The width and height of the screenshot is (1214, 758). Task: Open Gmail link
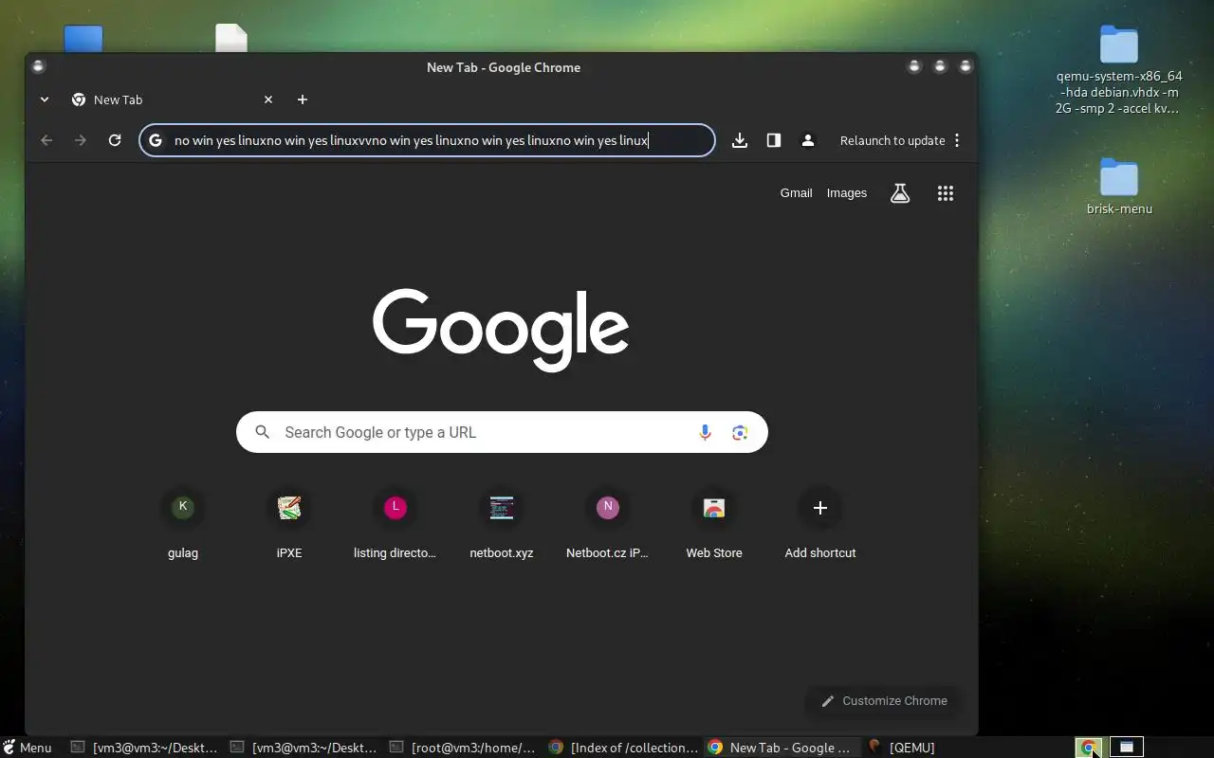pos(796,193)
